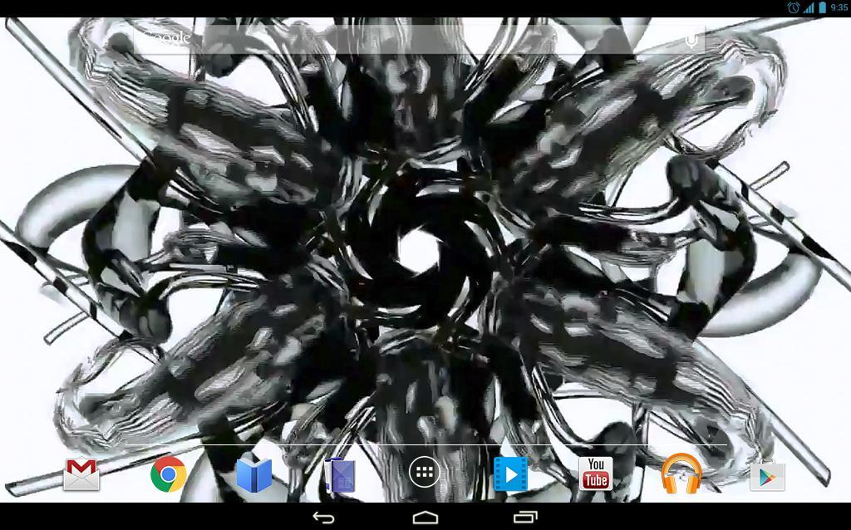Open the Recent apps overview
This screenshot has width=851, height=530.
coord(525,518)
